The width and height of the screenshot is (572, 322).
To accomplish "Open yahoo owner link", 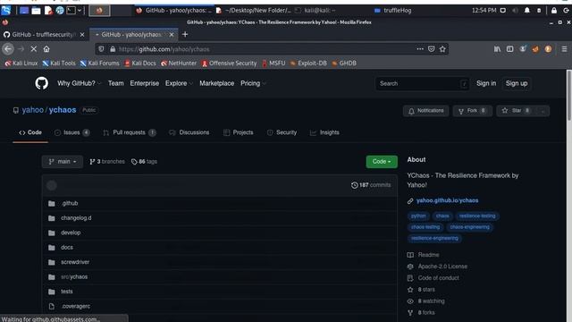I will 32,110.
